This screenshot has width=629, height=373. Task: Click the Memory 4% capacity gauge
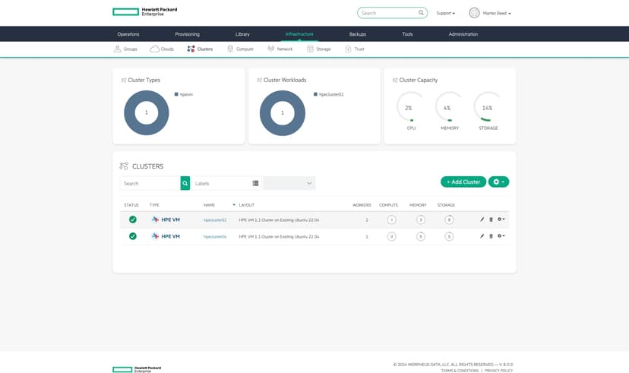(x=448, y=107)
